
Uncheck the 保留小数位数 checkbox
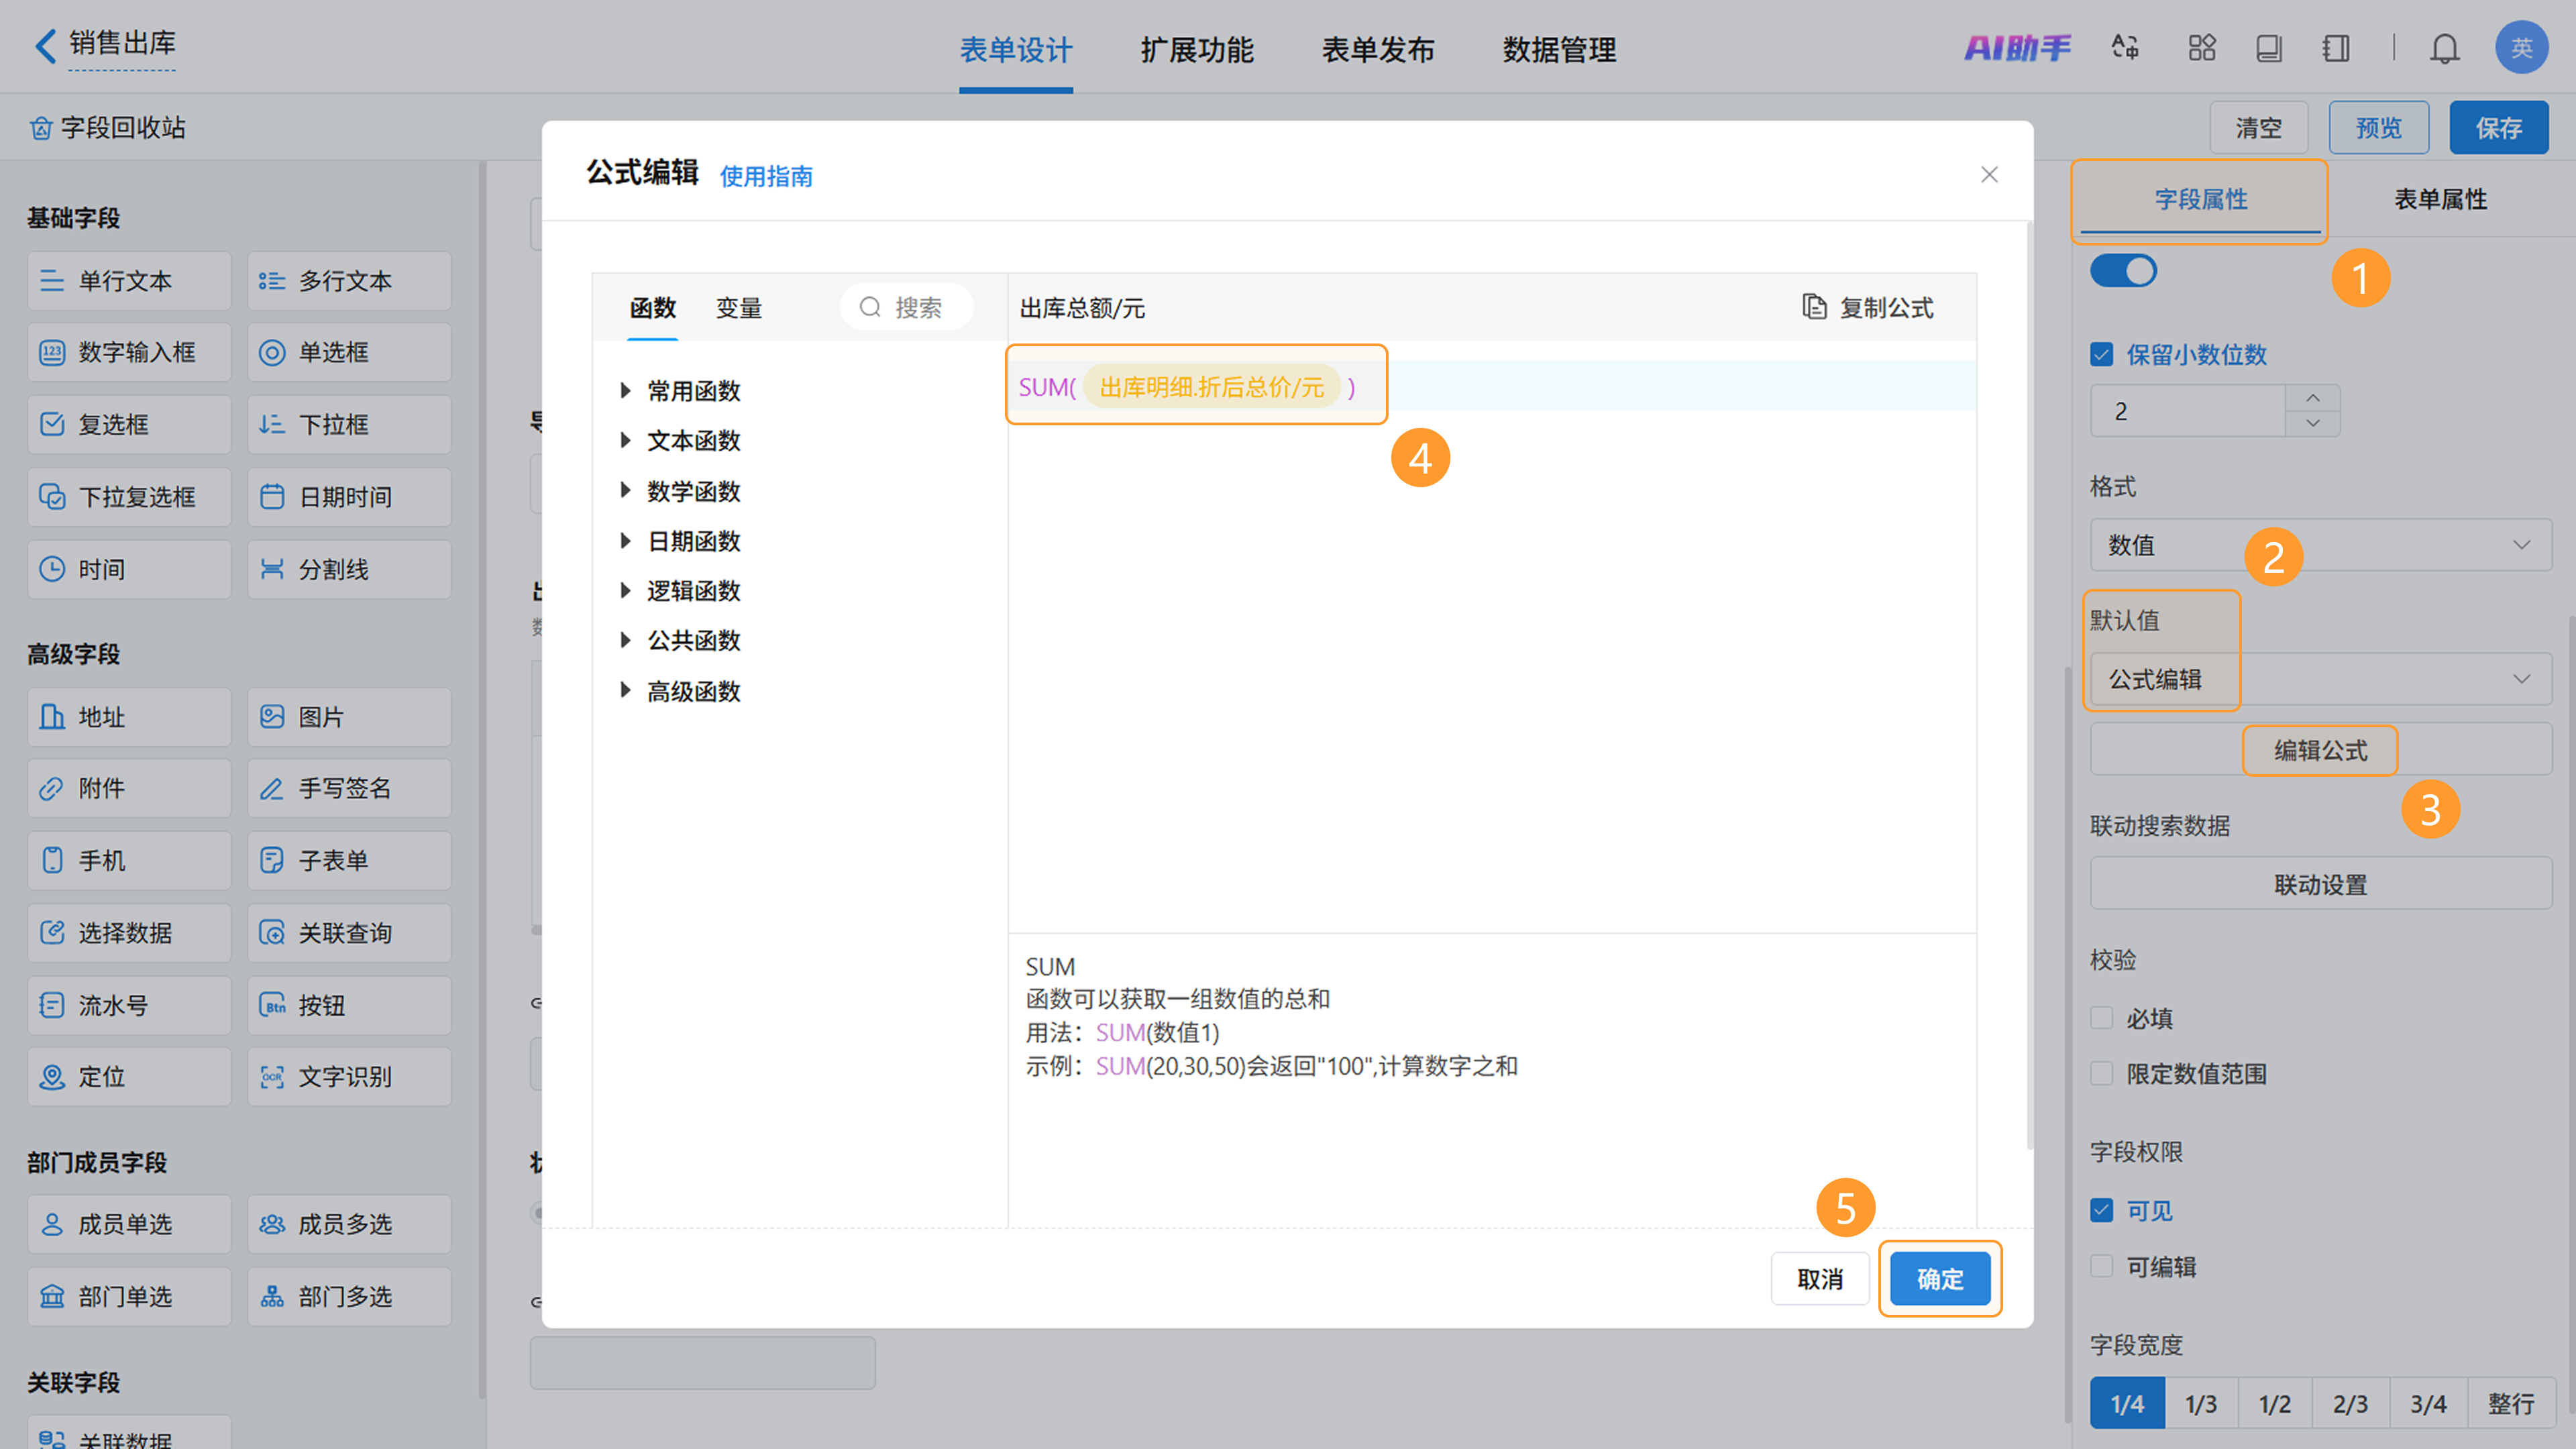point(2101,354)
